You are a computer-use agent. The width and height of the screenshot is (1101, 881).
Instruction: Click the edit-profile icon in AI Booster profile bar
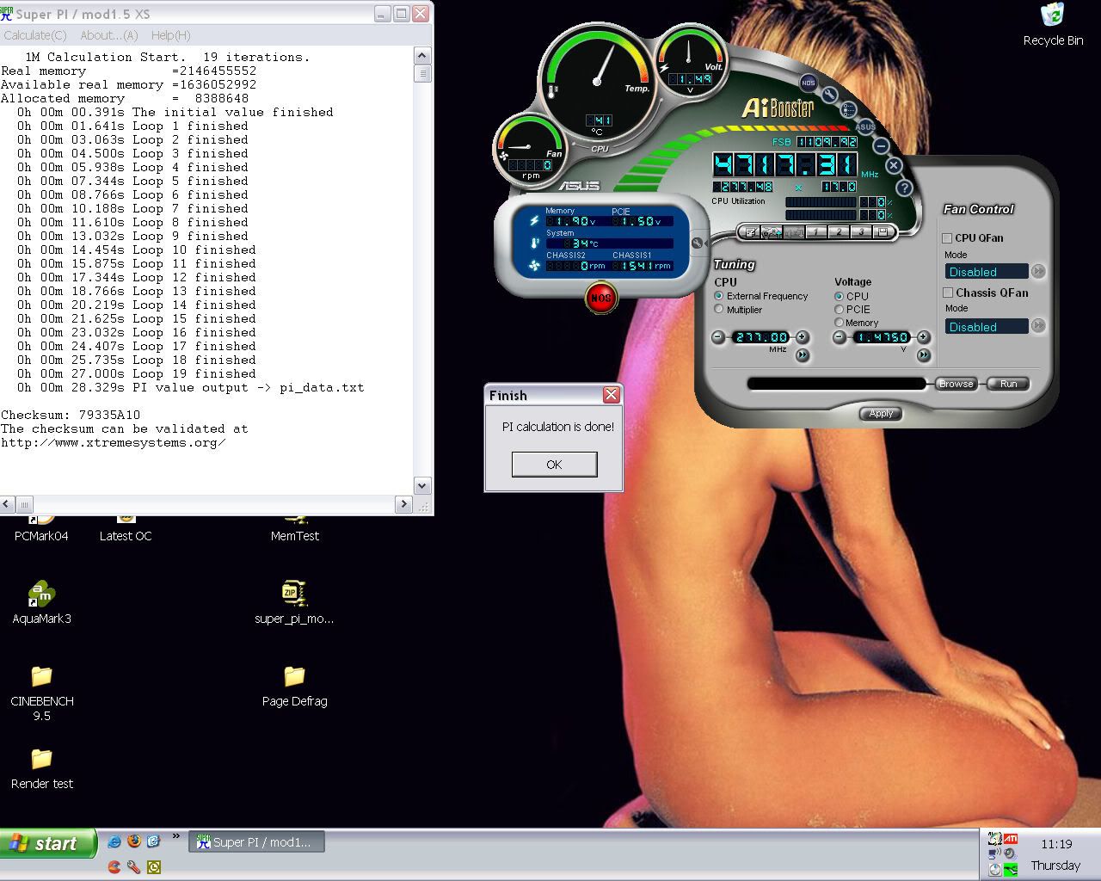point(750,232)
